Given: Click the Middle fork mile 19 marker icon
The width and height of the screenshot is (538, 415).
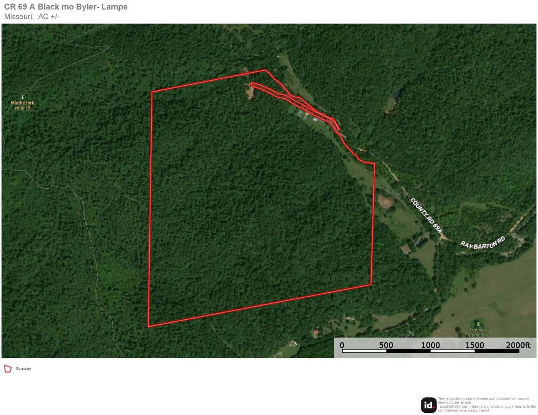Looking at the screenshot, I should click(23, 97).
